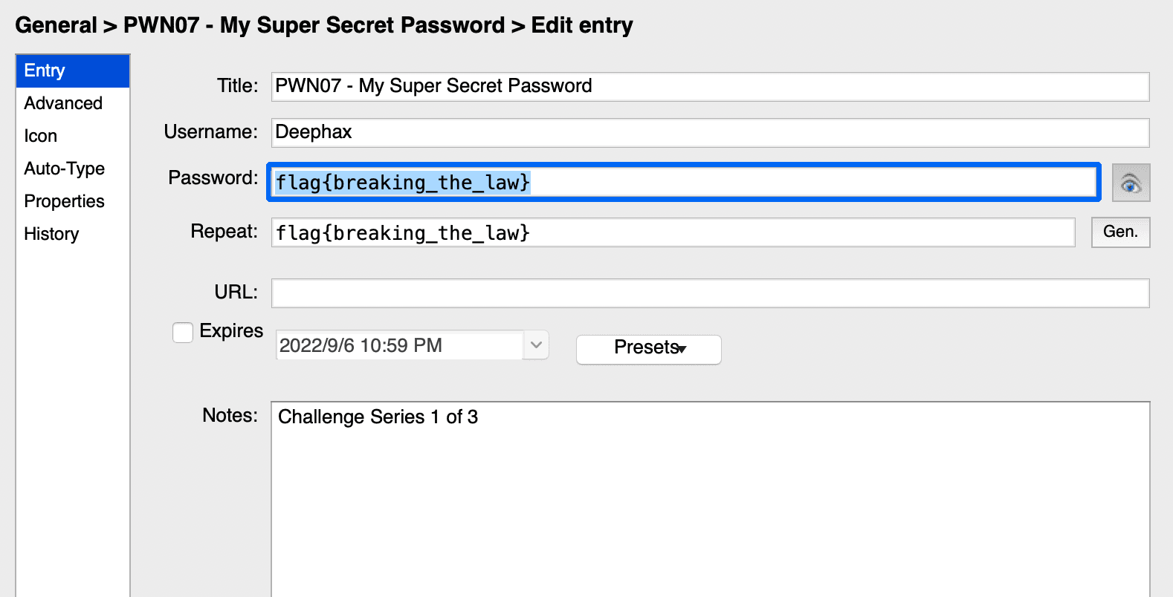This screenshot has height=597, width=1173.
Task: Show the Properties section
Action: tap(65, 201)
